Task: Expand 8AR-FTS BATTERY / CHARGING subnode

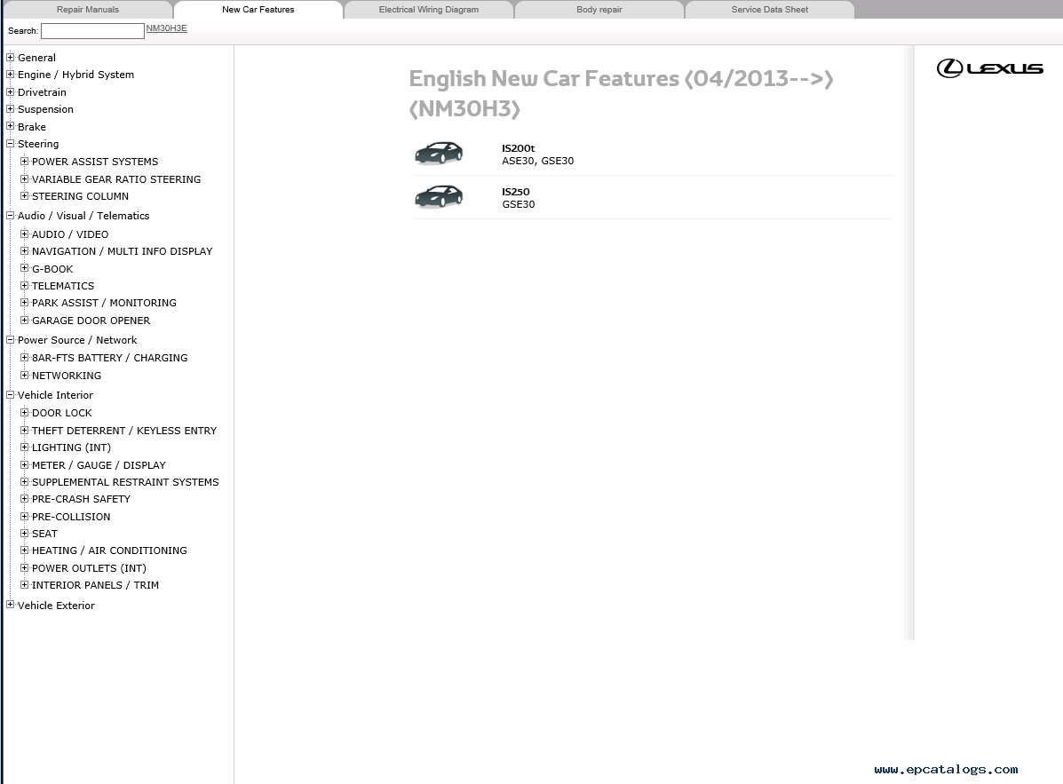Action: [24, 357]
